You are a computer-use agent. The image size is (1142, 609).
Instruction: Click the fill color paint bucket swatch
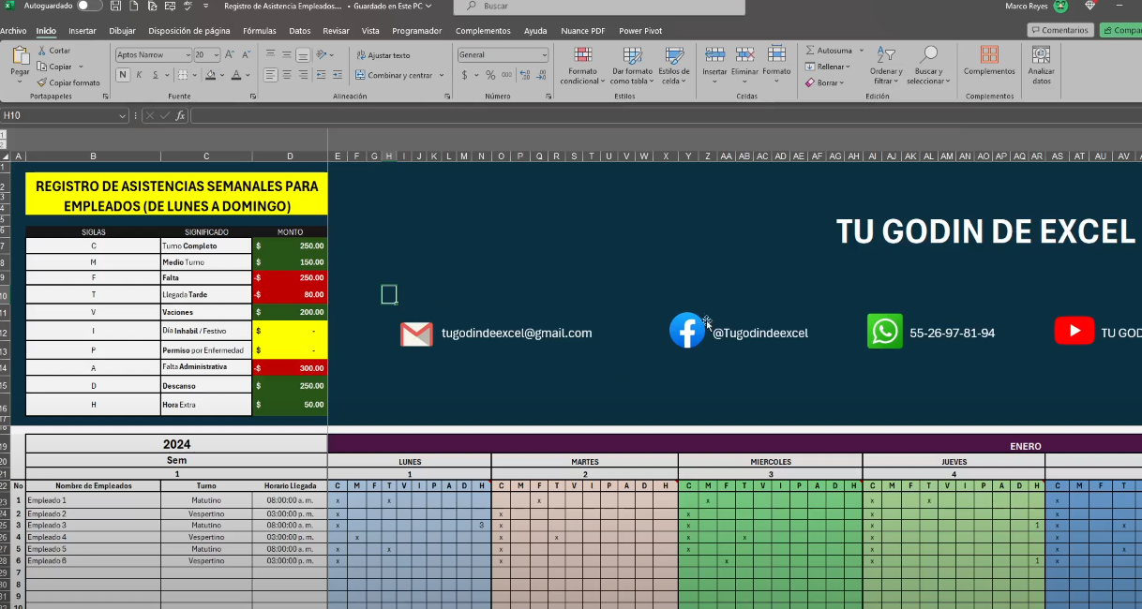click(x=211, y=75)
